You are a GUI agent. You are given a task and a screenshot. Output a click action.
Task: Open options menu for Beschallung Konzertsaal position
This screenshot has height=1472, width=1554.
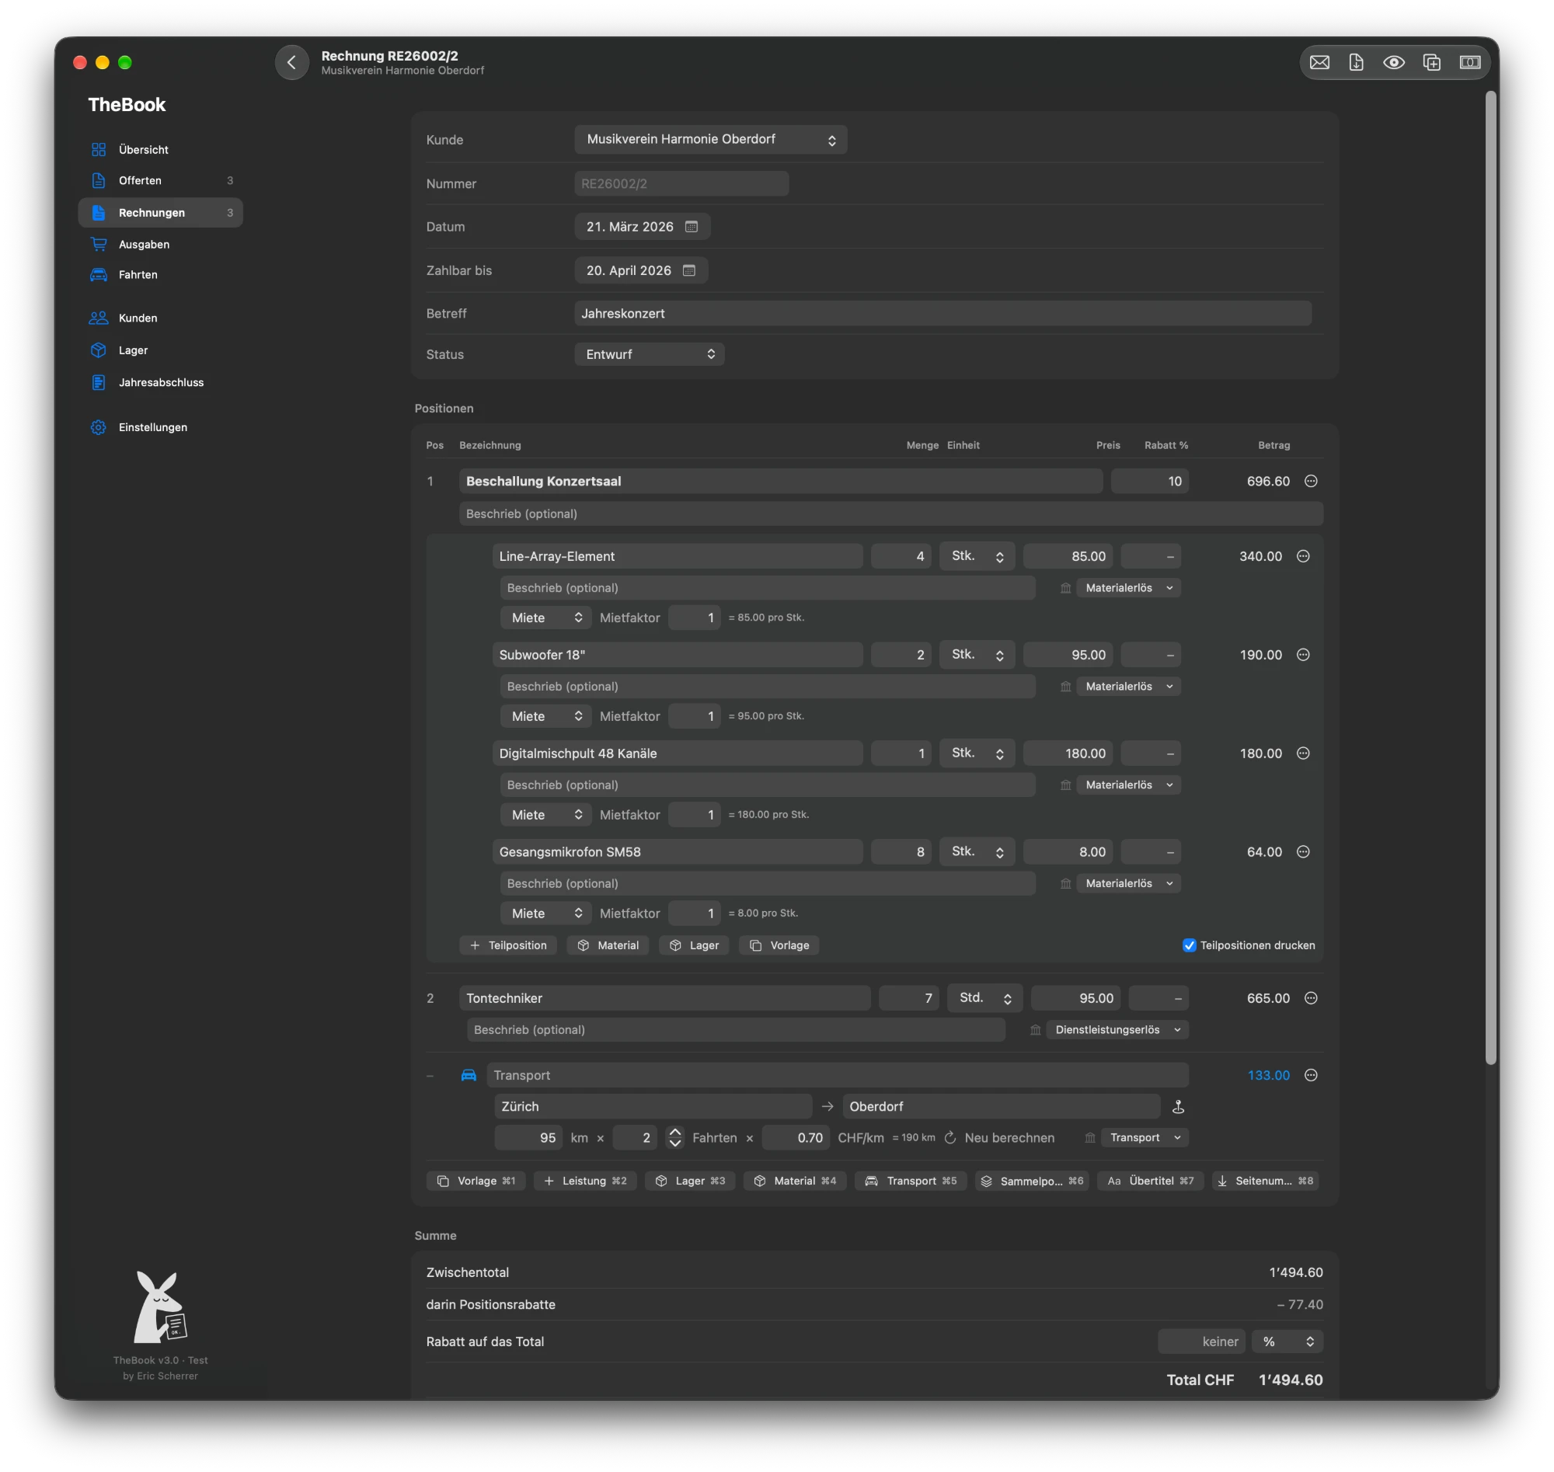pyautogui.click(x=1311, y=481)
